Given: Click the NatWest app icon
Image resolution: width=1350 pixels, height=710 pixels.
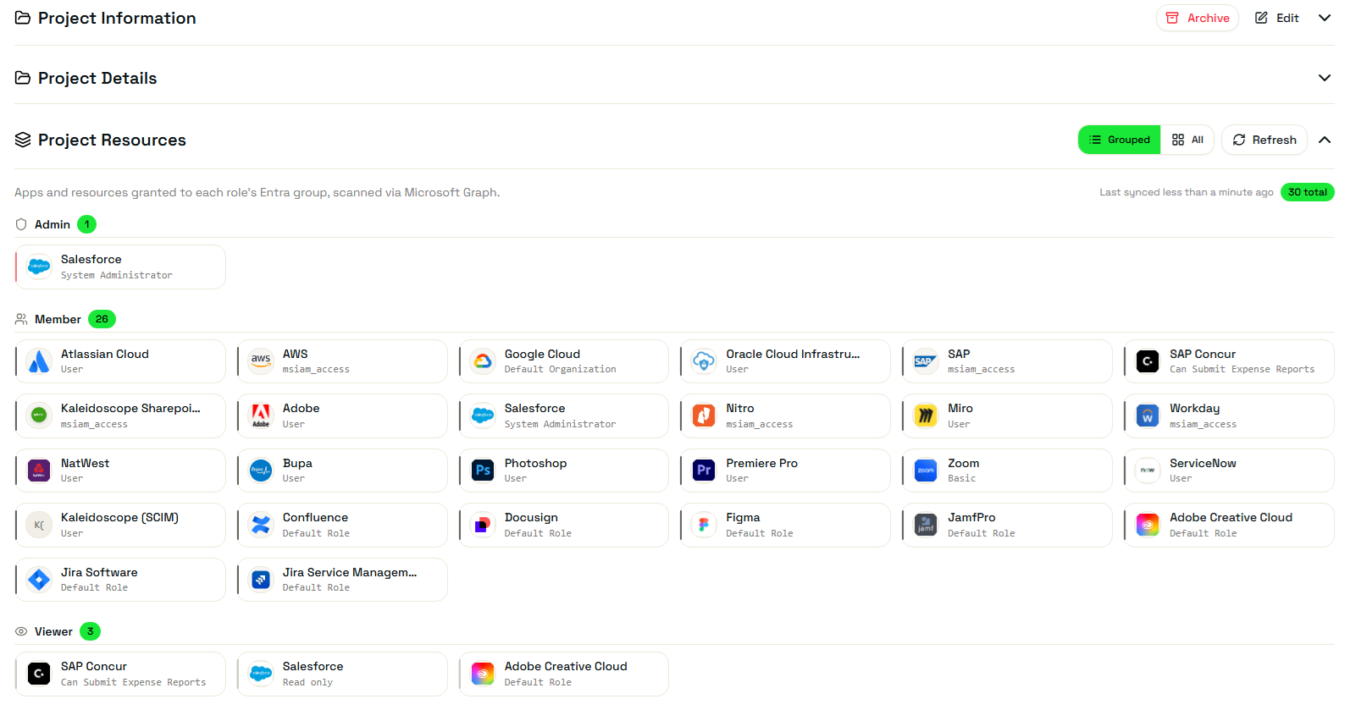Looking at the screenshot, I should 39,471.
